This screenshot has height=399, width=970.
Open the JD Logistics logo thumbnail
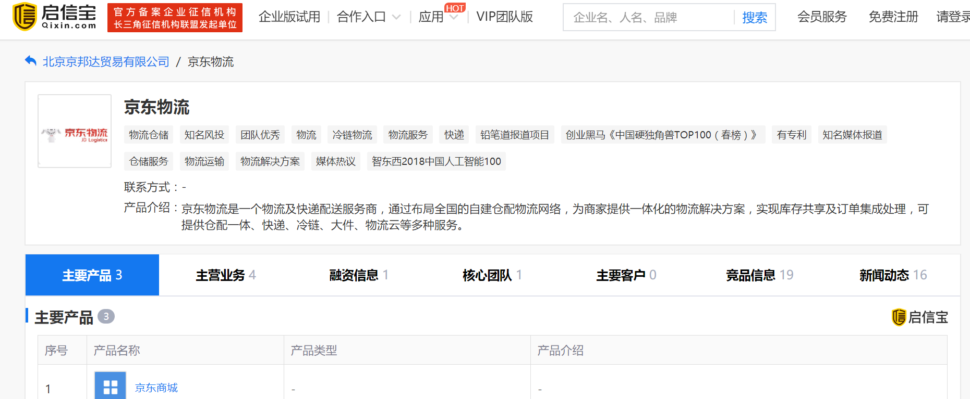[75, 131]
